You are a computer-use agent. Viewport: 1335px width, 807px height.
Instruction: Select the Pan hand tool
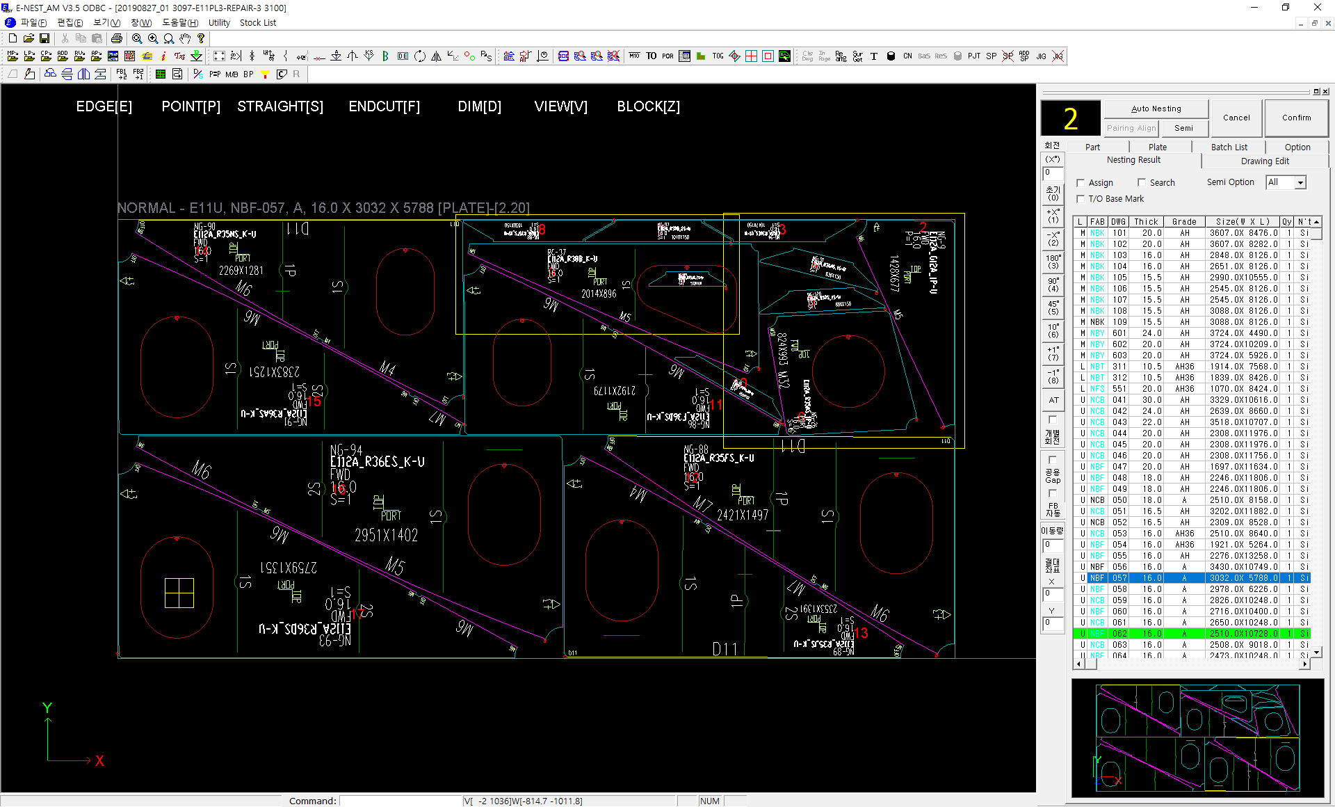185,39
